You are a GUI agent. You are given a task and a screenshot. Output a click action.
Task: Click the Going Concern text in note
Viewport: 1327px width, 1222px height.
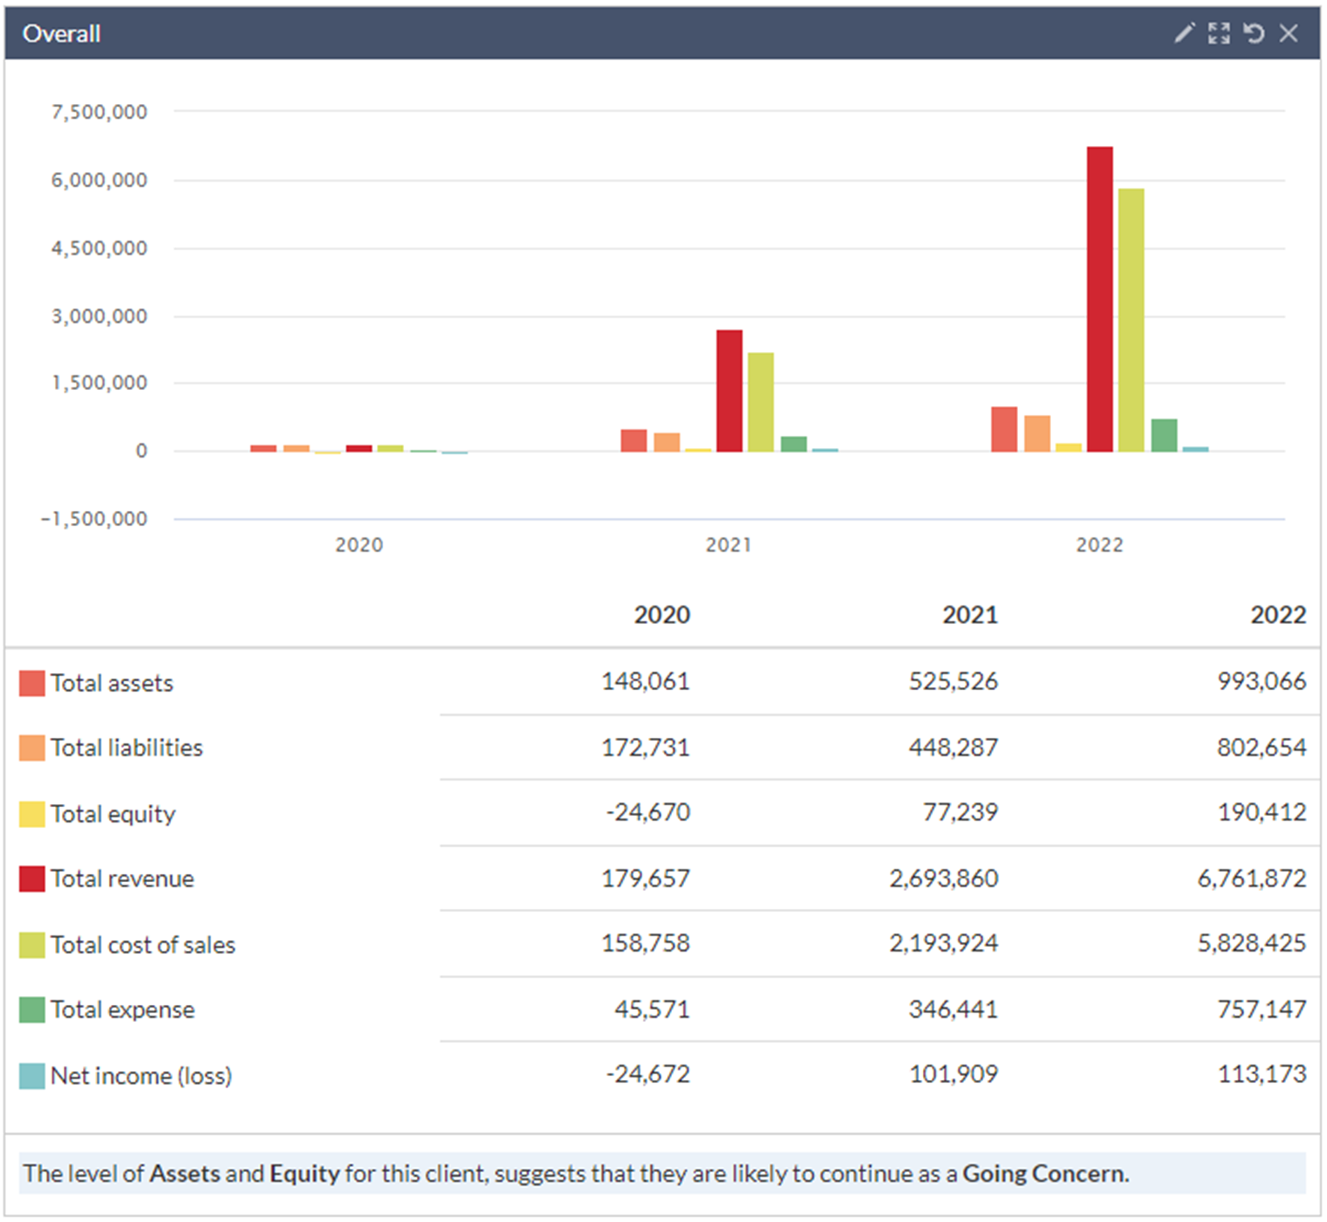pyautogui.click(x=1044, y=1173)
